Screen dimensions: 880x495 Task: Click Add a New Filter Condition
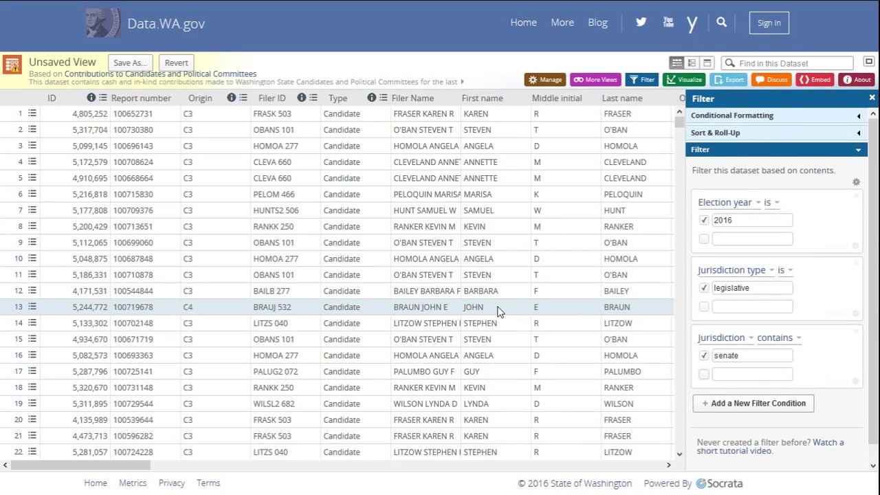point(753,404)
